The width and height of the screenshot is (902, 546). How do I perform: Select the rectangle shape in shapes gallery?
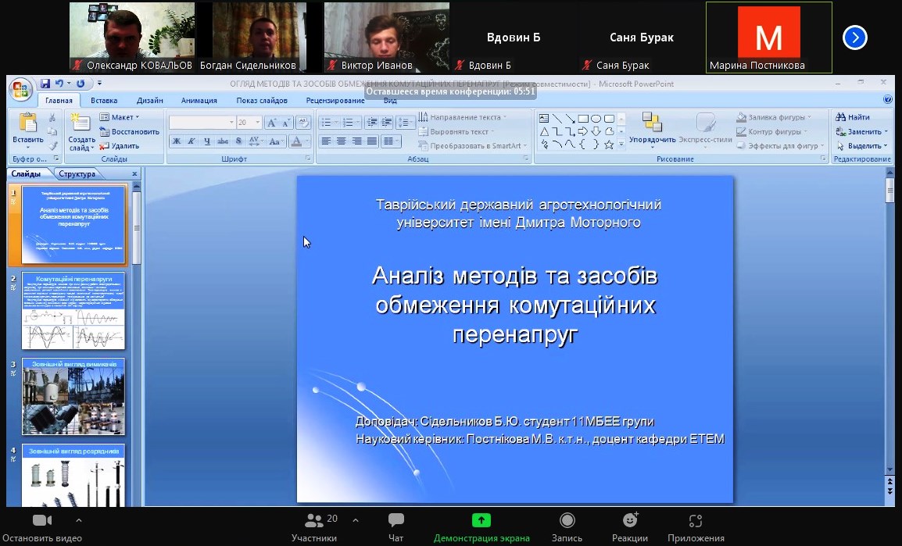(x=583, y=119)
